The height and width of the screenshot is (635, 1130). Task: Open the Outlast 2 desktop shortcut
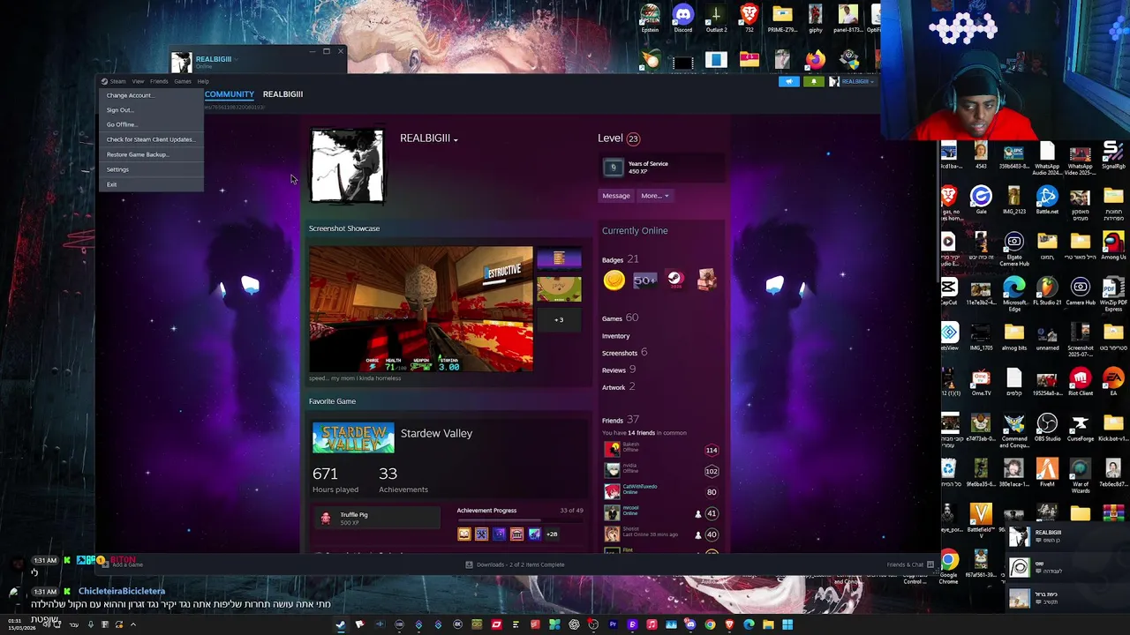[716, 18]
